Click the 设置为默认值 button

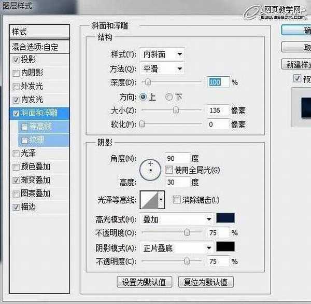[x=144, y=282]
